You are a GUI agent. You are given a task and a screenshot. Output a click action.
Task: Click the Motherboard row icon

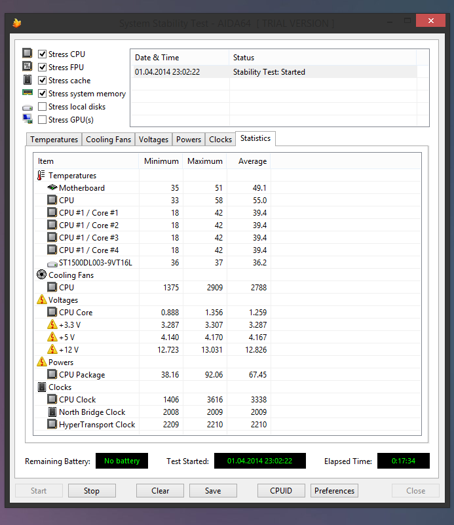pyautogui.click(x=52, y=187)
